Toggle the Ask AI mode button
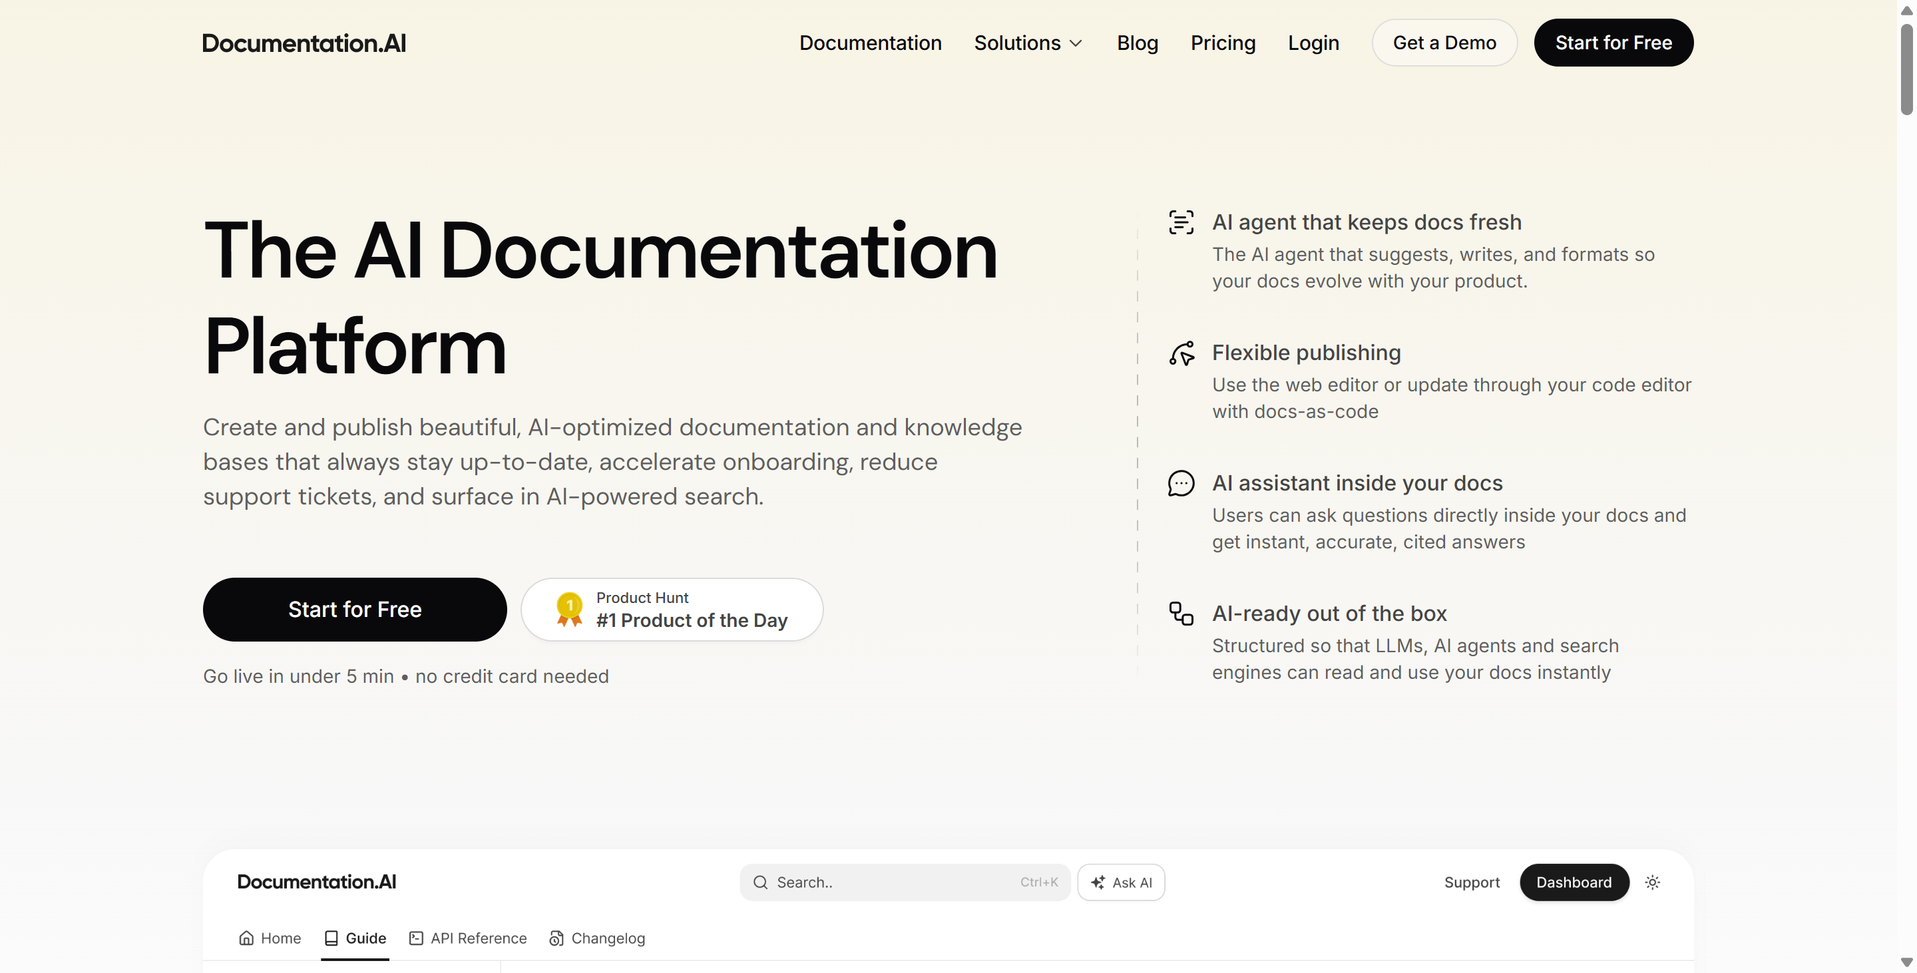Image resolution: width=1917 pixels, height=973 pixels. tap(1122, 882)
